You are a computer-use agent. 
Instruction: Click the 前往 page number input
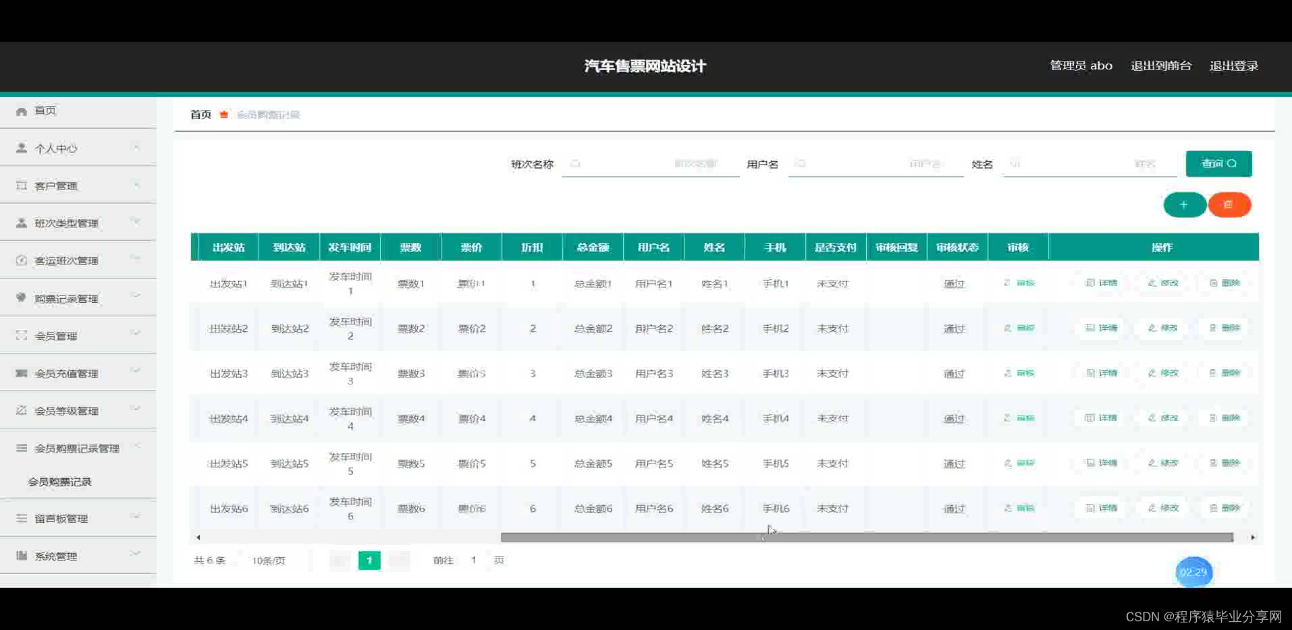coord(474,561)
